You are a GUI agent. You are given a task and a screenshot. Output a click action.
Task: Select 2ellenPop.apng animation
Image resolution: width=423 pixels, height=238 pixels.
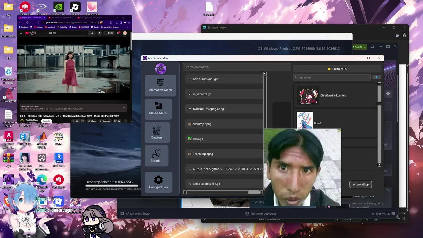coord(224,154)
